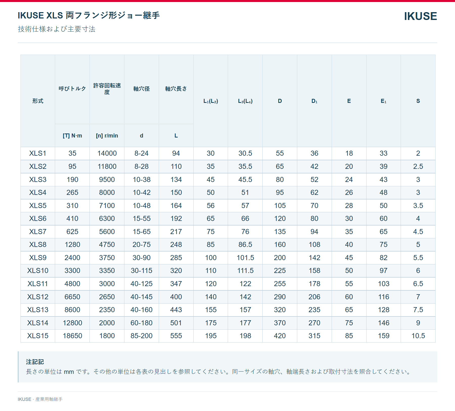
Task: Click the '軸穴長さ' column header
Action: [176, 89]
